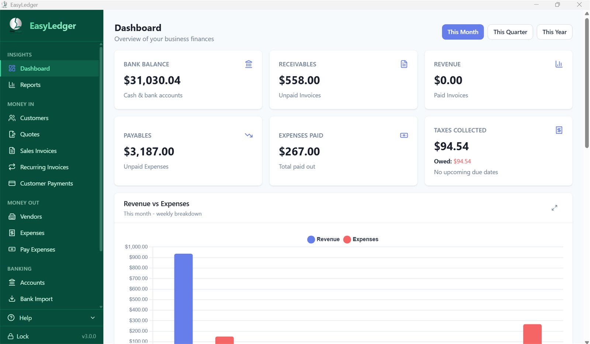Open Pay Expenses in the sidebar
The height and width of the screenshot is (344, 590).
49,249
